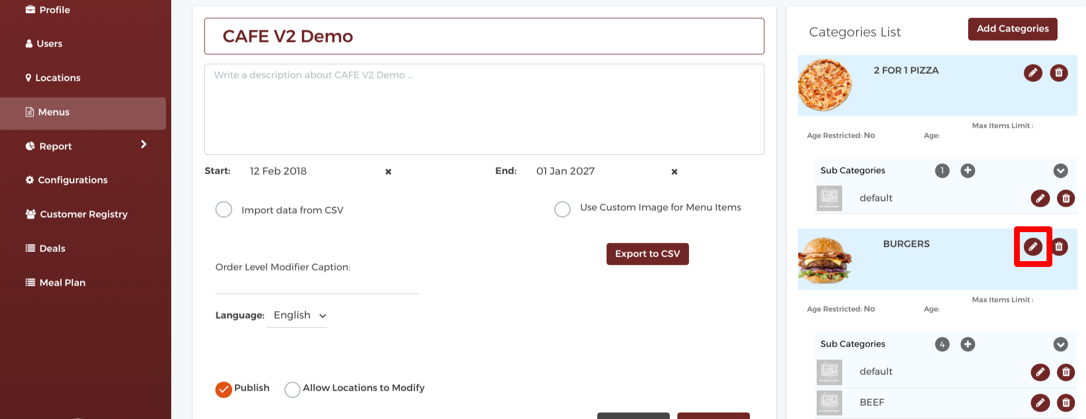Edit the BURGERS category pencil icon

pyautogui.click(x=1033, y=247)
